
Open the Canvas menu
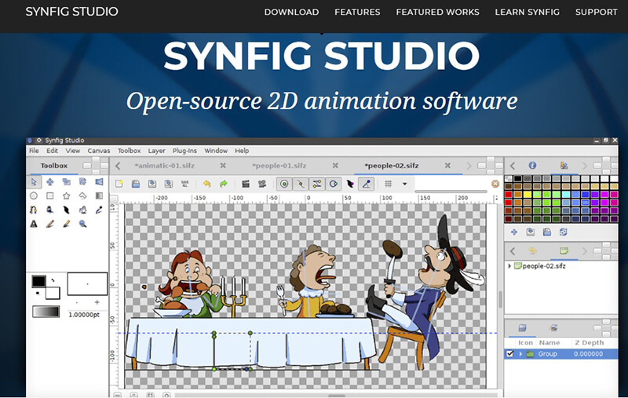tap(99, 151)
